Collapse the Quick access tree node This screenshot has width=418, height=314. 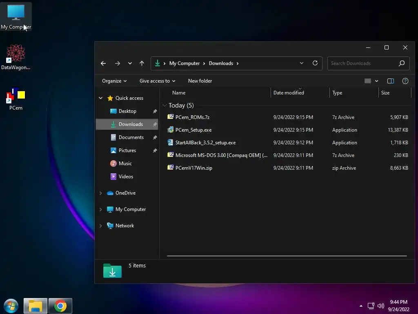pyautogui.click(x=100, y=98)
